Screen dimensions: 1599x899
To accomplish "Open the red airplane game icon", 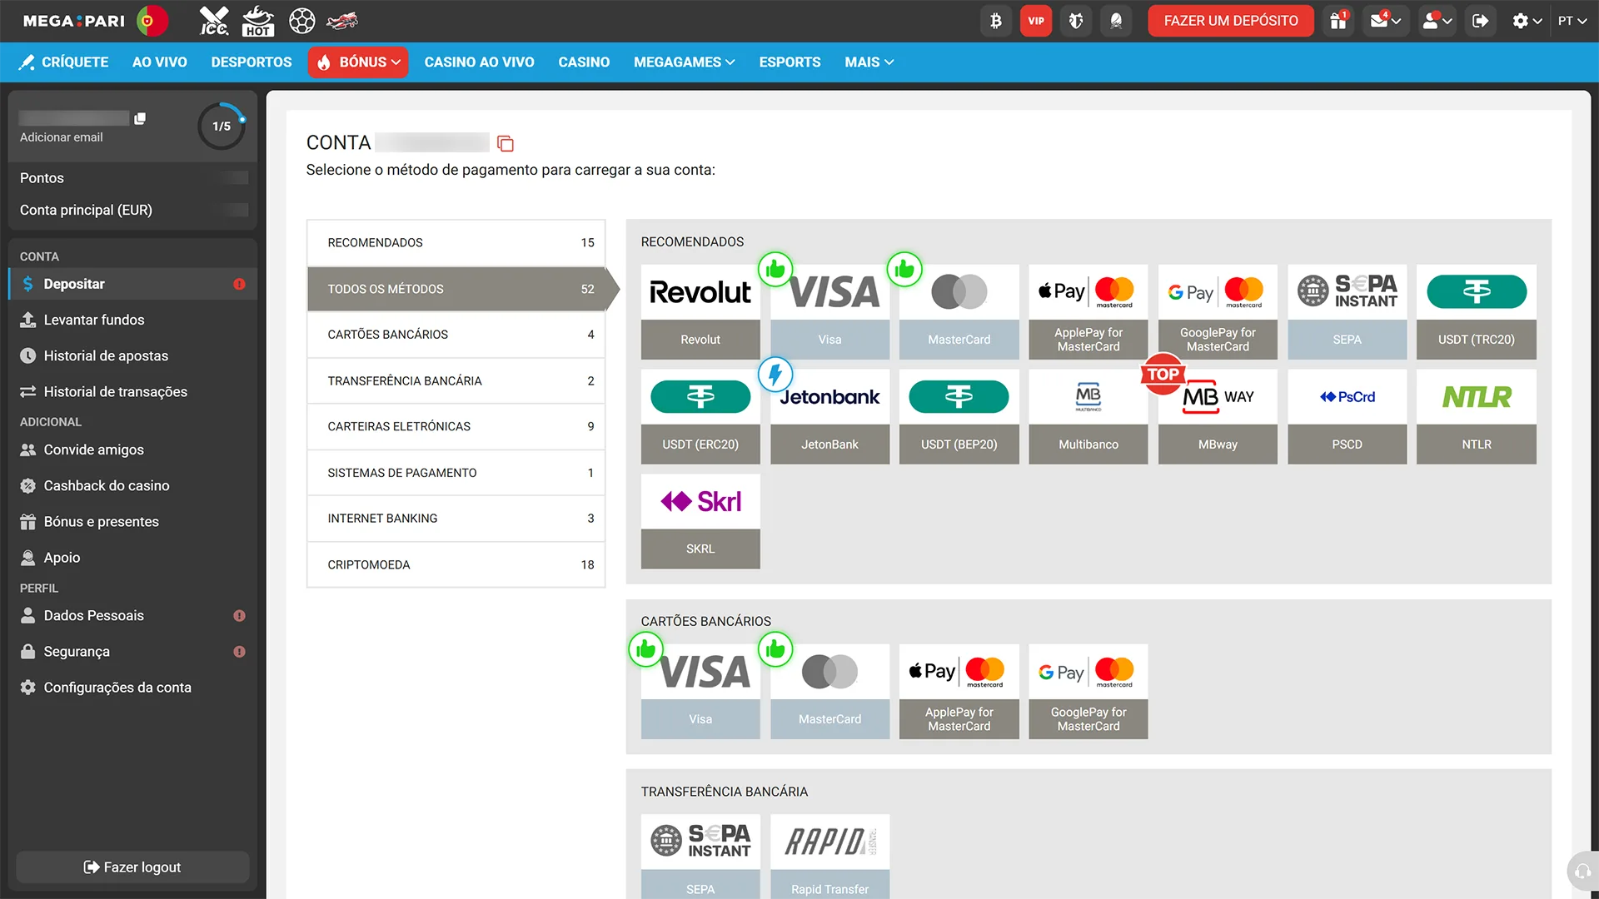I will click(342, 21).
